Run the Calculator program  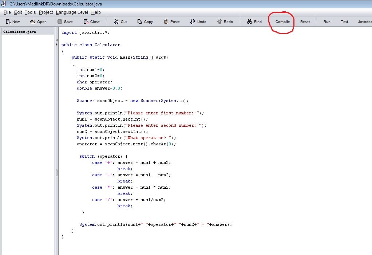pos(327,21)
